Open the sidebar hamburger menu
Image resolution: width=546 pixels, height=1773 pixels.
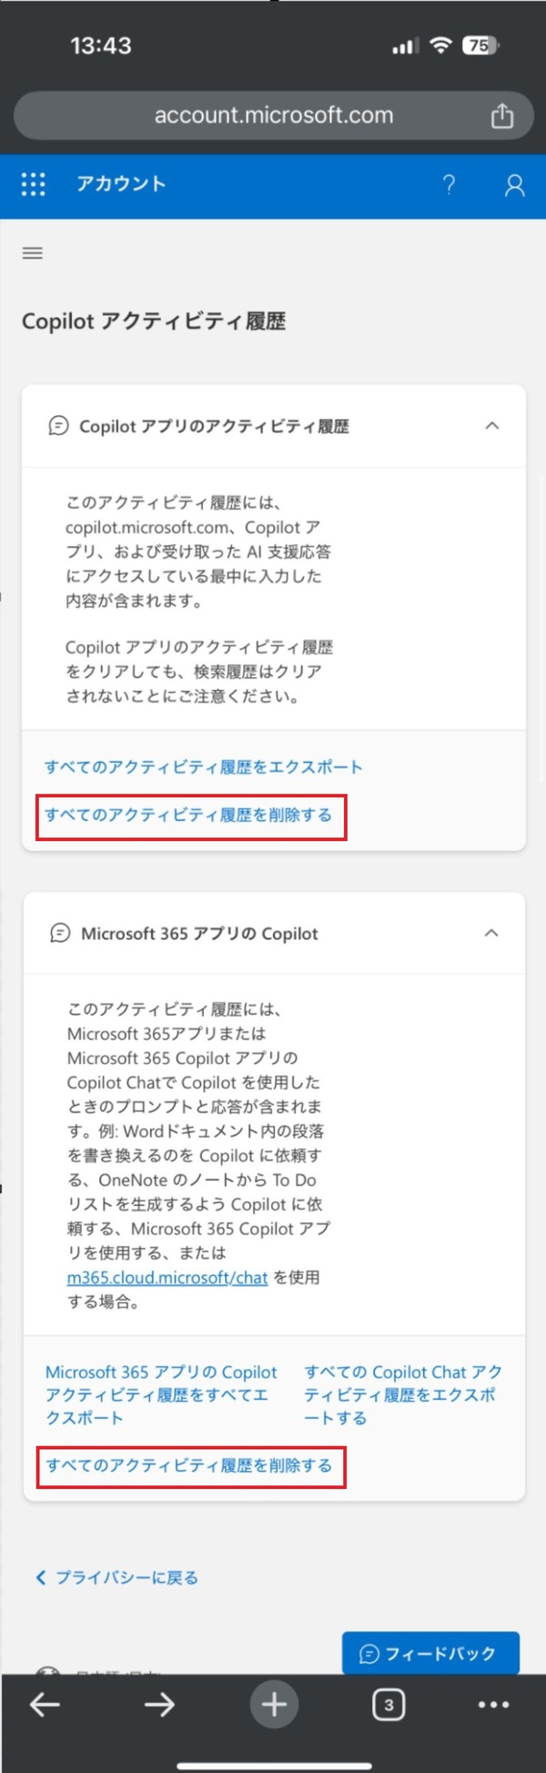(x=32, y=253)
